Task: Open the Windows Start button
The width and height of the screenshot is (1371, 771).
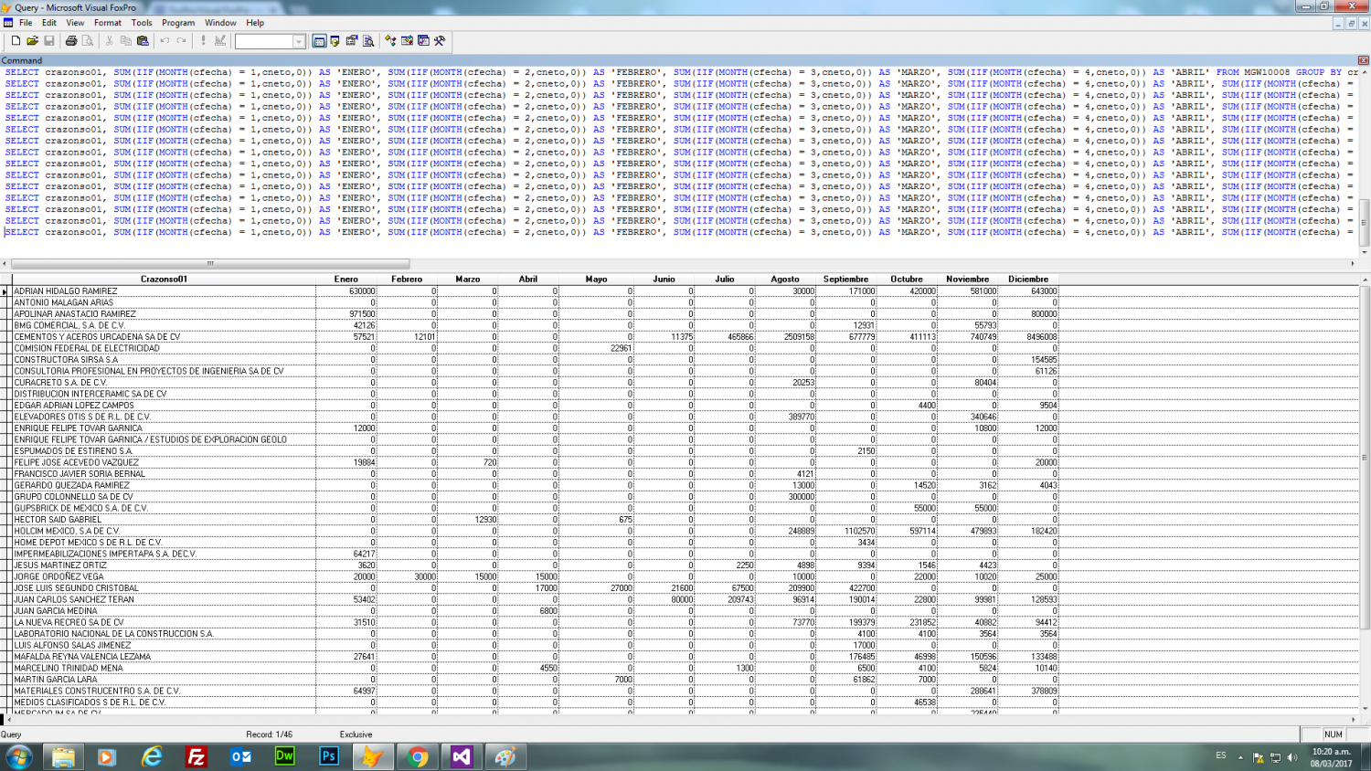Action: [18, 756]
